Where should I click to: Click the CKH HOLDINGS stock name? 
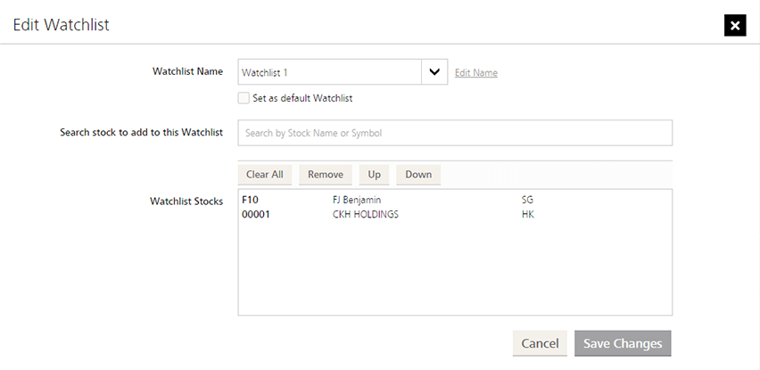(359, 215)
